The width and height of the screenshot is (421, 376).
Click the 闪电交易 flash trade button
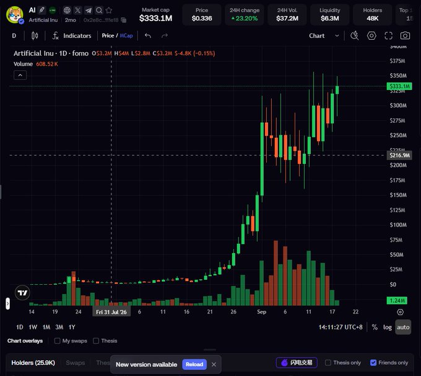[297, 362]
